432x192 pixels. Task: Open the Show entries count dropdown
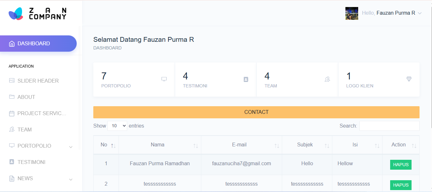click(x=117, y=126)
